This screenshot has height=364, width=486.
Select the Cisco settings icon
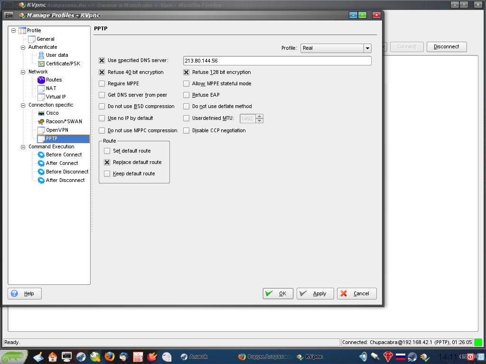coord(41,113)
